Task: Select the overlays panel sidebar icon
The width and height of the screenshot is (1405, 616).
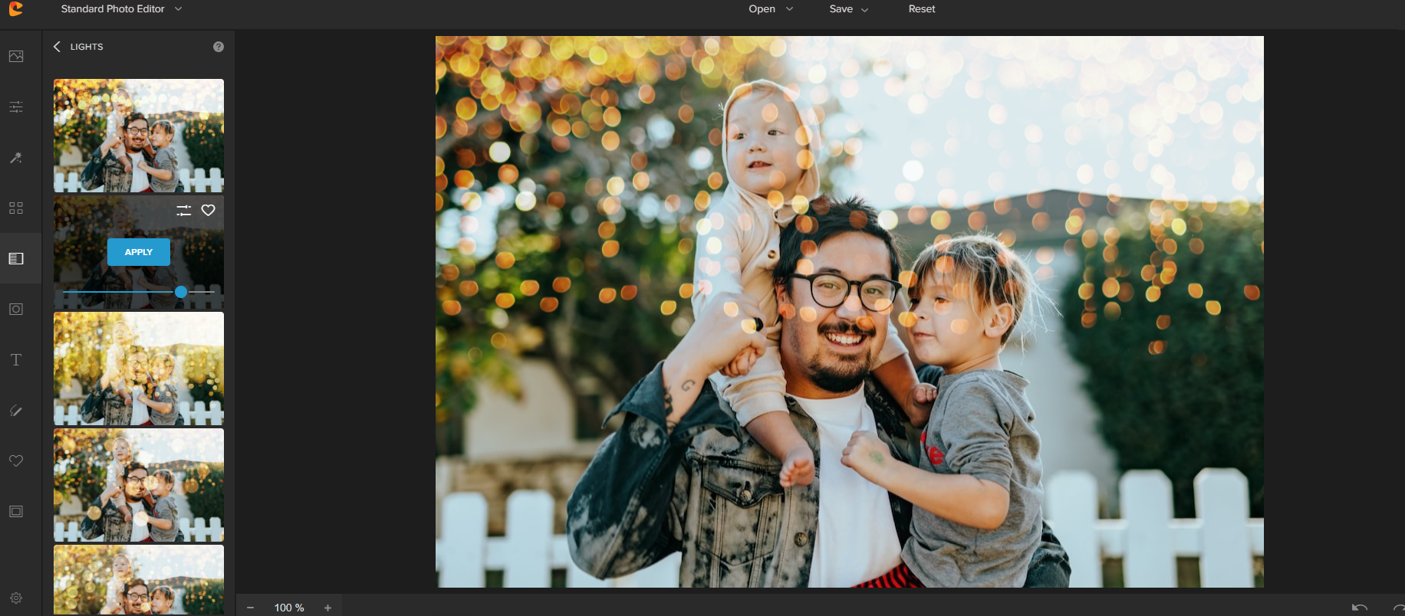Action: coord(16,258)
